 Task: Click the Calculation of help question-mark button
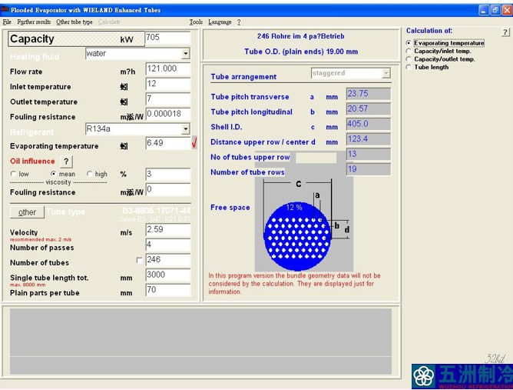[x=505, y=32]
